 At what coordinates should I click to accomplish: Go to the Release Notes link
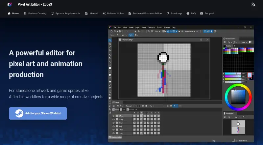113,13
